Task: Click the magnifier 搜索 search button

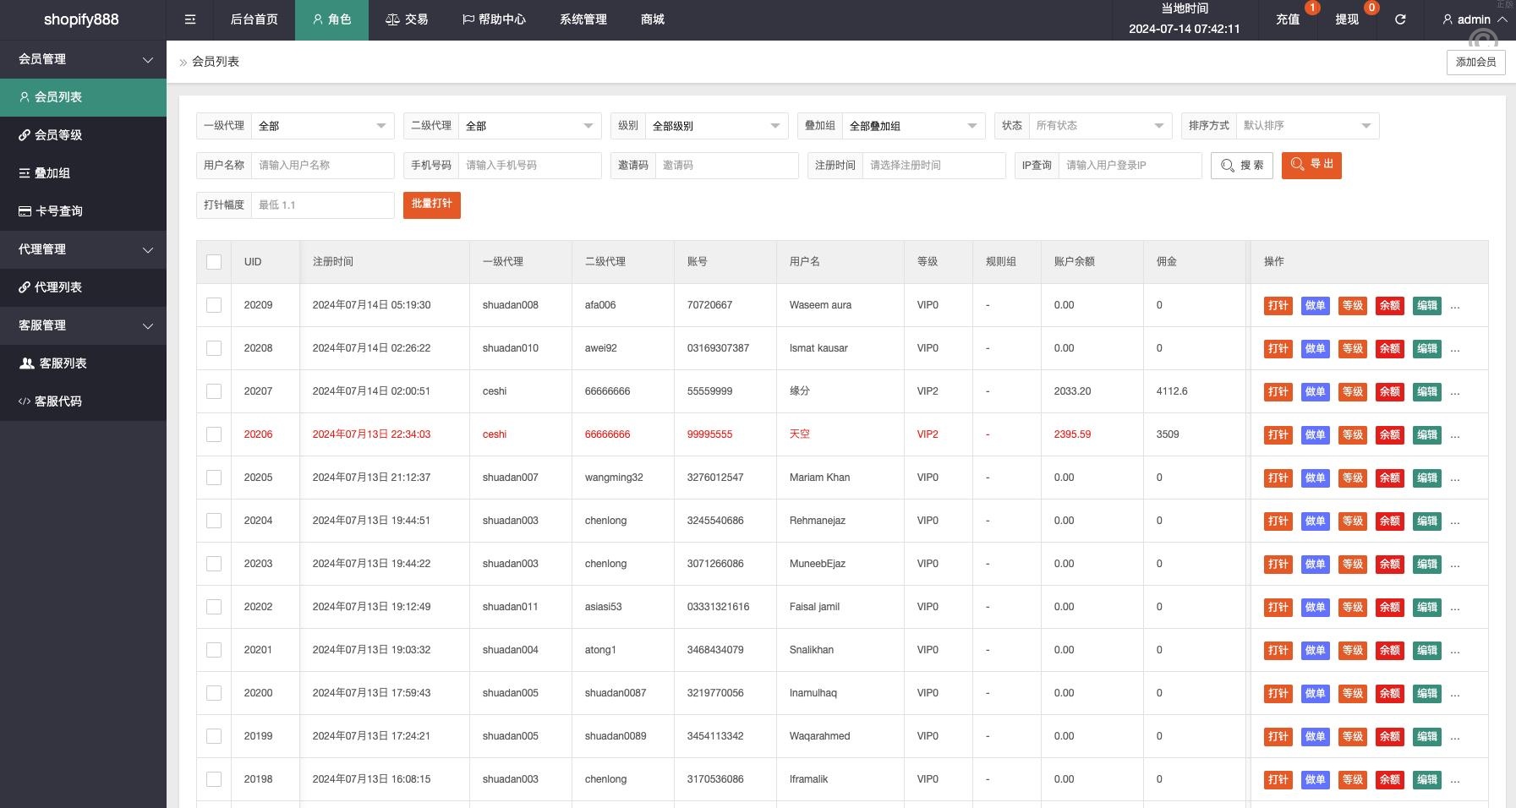Action: [1241, 166]
